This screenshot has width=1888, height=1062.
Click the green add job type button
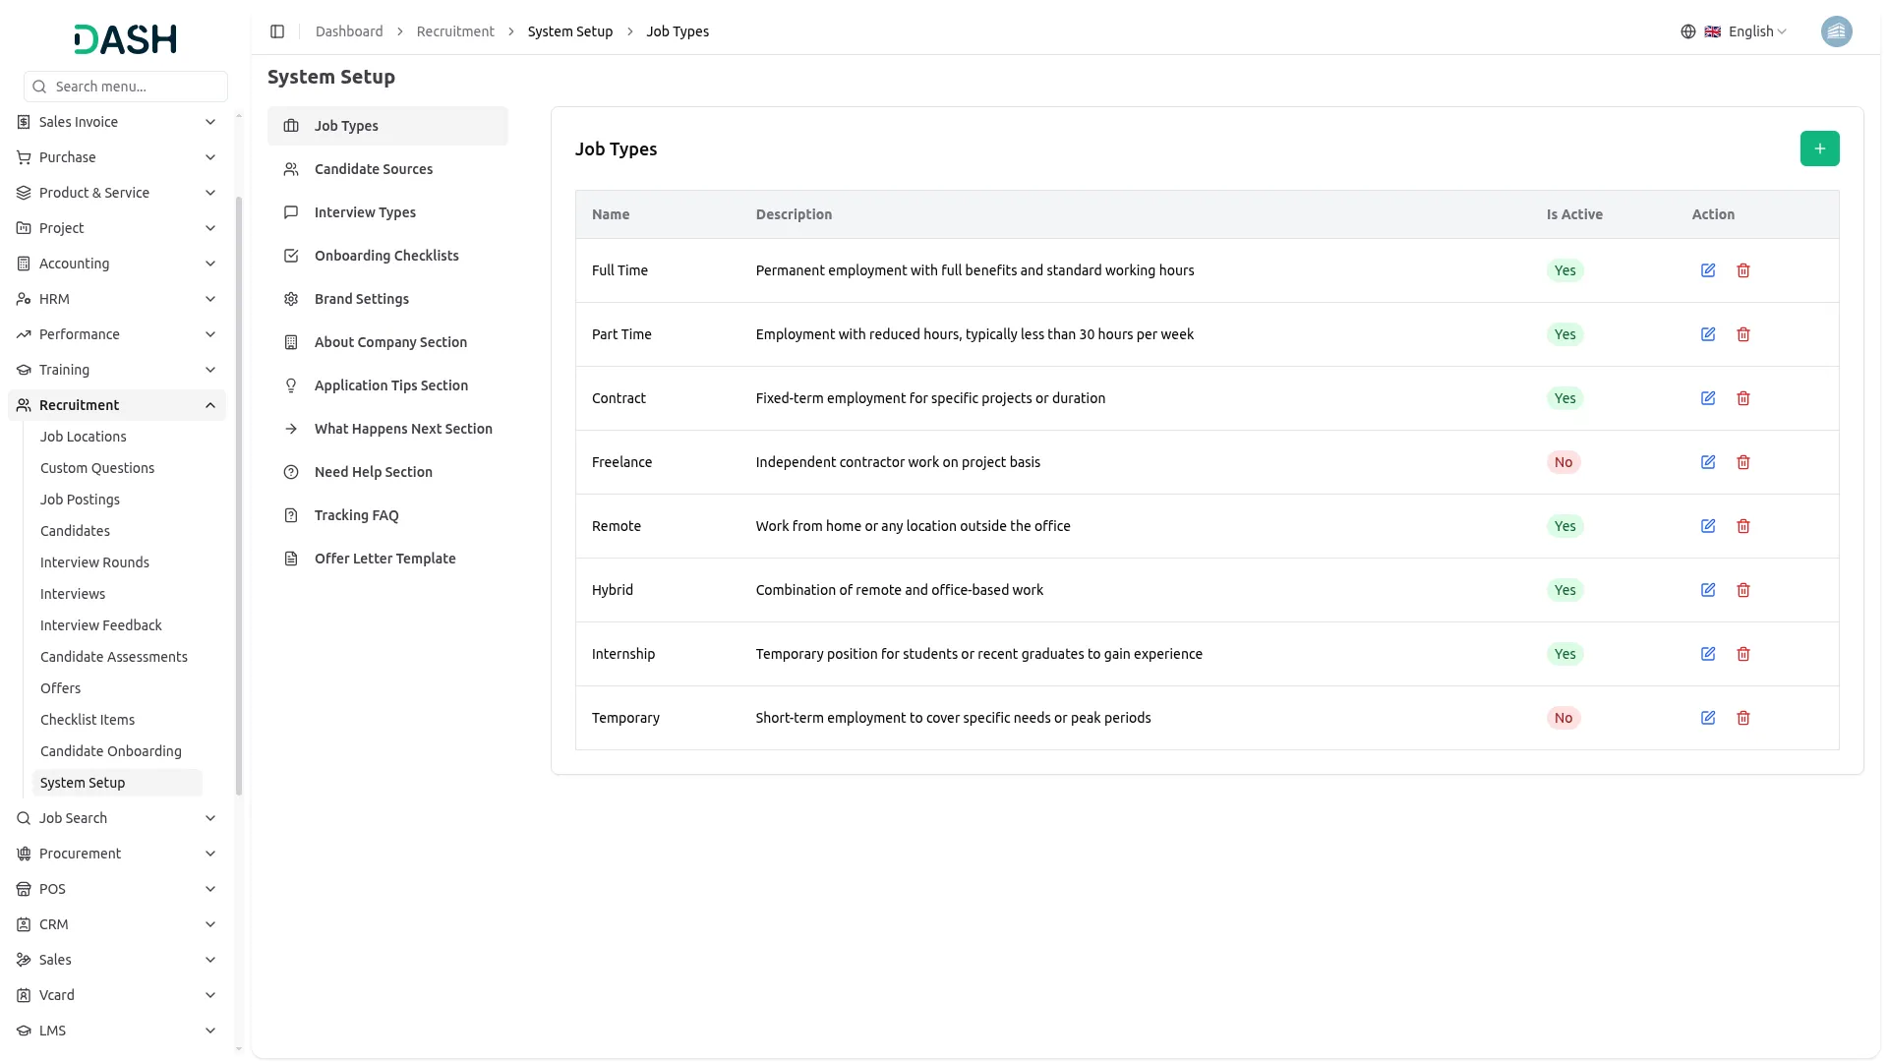pyautogui.click(x=1819, y=148)
